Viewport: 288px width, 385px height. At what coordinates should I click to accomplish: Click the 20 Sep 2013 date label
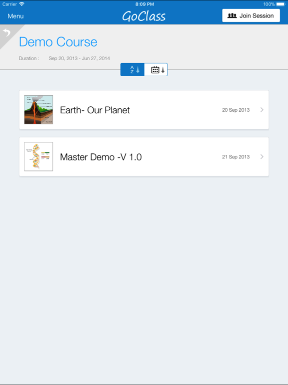[236, 110]
